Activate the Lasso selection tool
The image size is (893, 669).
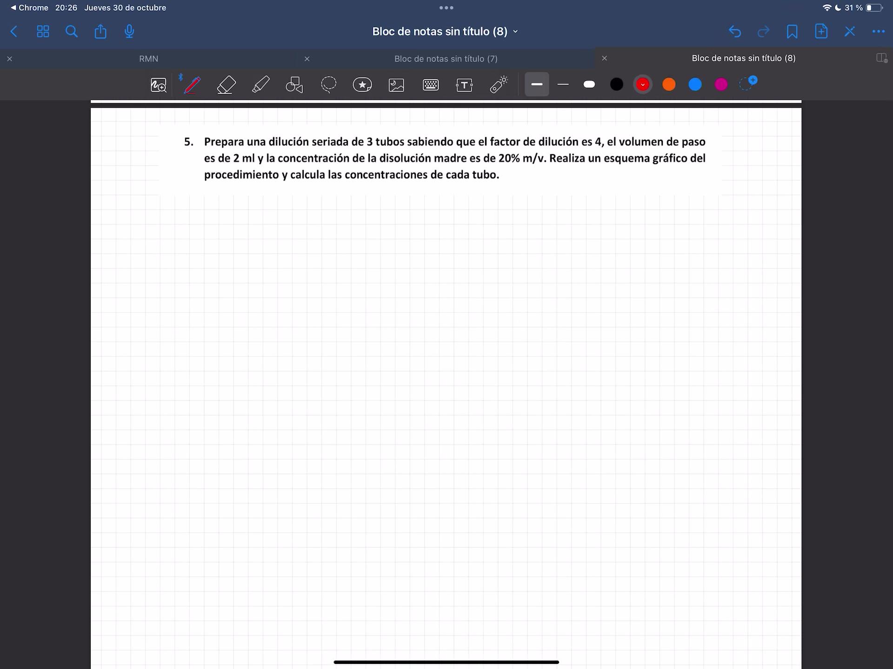pos(328,85)
